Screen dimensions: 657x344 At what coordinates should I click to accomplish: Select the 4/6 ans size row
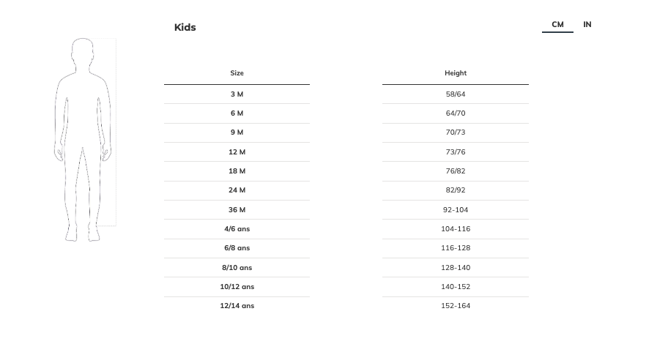point(237,229)
